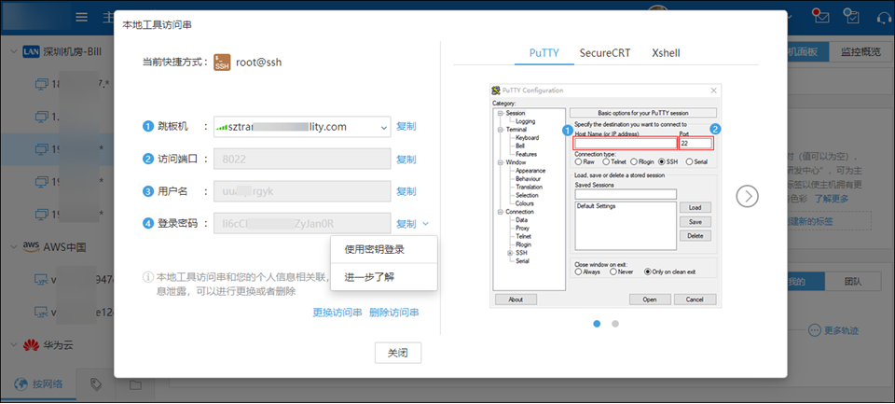The image size is (895, 404).
Task: Switch to the PuTTY tab
Action: (x=544, y=53)
